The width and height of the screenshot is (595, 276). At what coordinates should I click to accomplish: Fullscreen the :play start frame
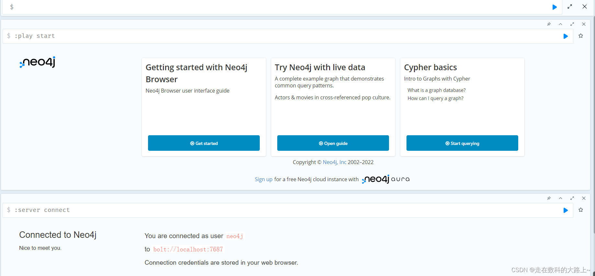[x=572, y=24]
